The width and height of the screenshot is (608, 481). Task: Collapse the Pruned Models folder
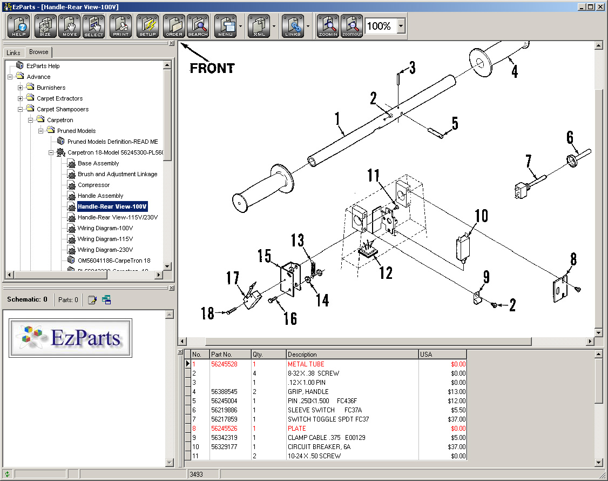tap(40, 131)
